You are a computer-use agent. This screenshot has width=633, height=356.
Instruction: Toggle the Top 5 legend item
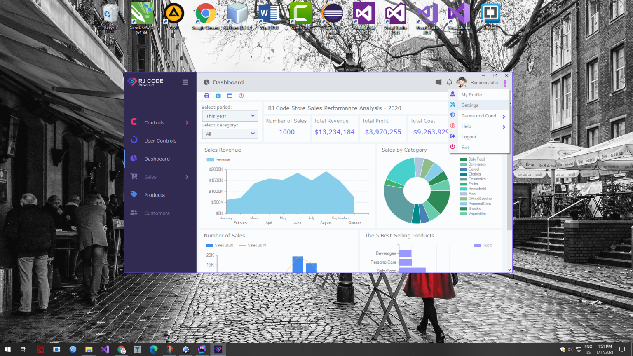[x=483, y=245]
